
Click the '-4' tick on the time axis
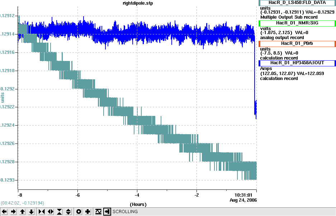pyautogui.click(x=137, y=195)
